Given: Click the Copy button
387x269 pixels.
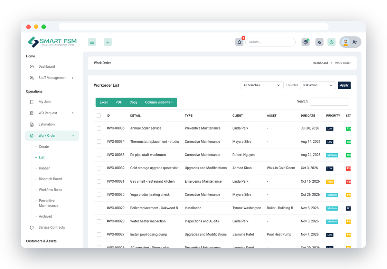Looking at the screenshot, I should pos(133,102).
